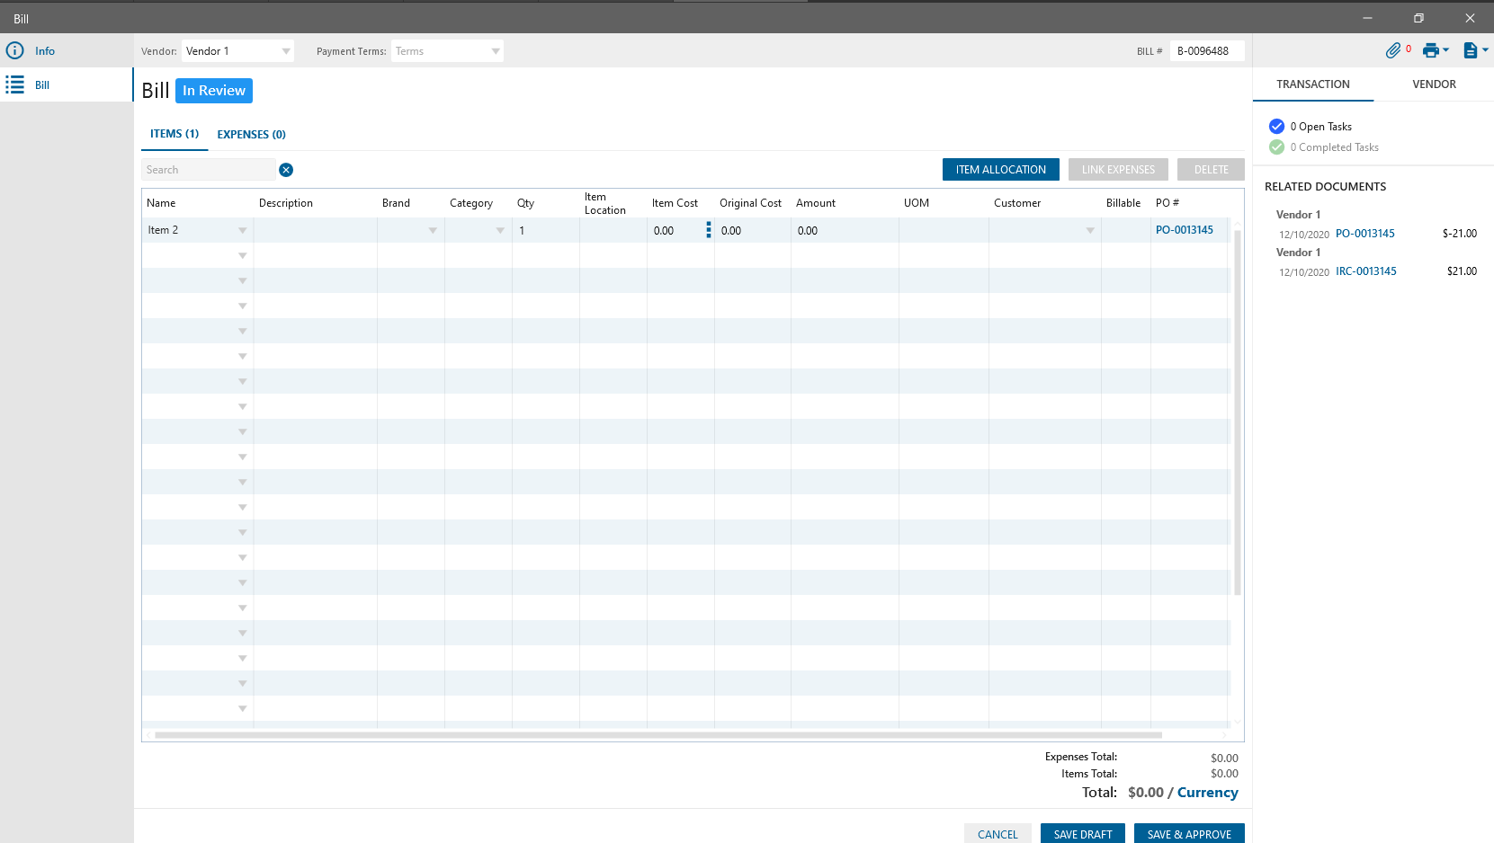Click the Customer column header
Image resolution: width=1494 pixels, height=843 pixels.
click(x=1017, y=203)
